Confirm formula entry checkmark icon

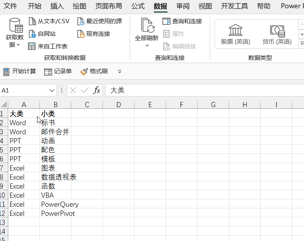pyautogui.click(x=85, y=91)
